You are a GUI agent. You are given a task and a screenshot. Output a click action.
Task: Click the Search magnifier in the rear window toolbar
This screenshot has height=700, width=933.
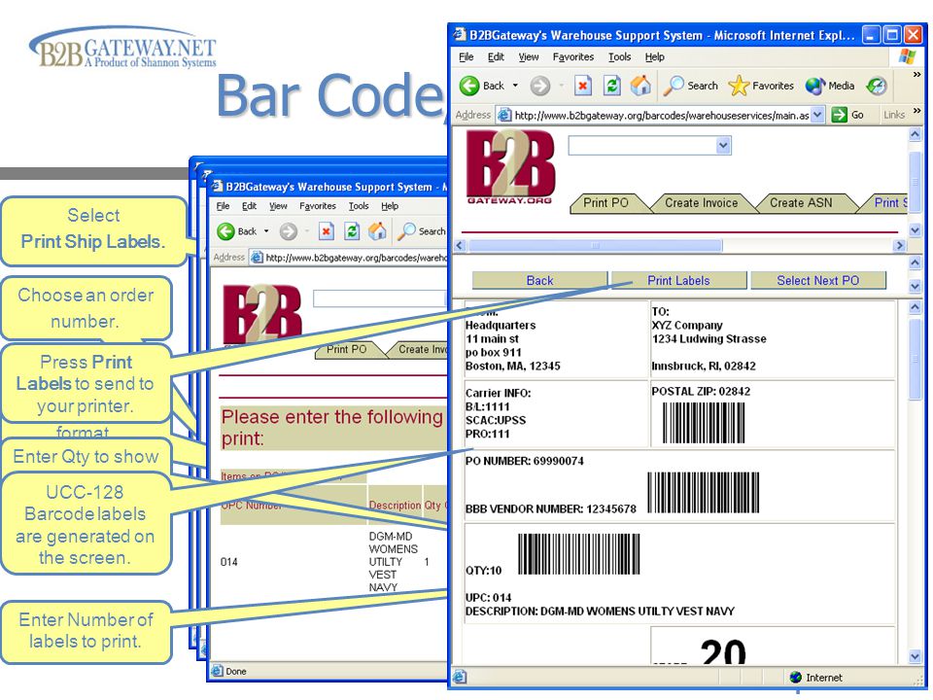pyautogui.click(x=406, y=231)
